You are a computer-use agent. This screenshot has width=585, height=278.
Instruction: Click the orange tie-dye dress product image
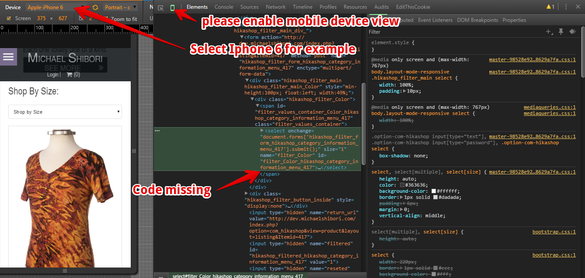click(65, 197)
